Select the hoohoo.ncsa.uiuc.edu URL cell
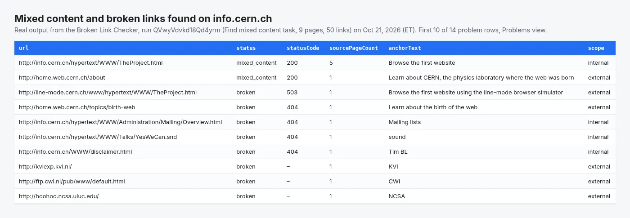This screenshot has width=630, height=218. [58, 196]
